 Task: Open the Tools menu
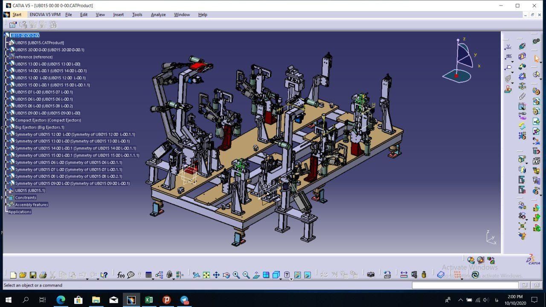[x=137, y=14]
